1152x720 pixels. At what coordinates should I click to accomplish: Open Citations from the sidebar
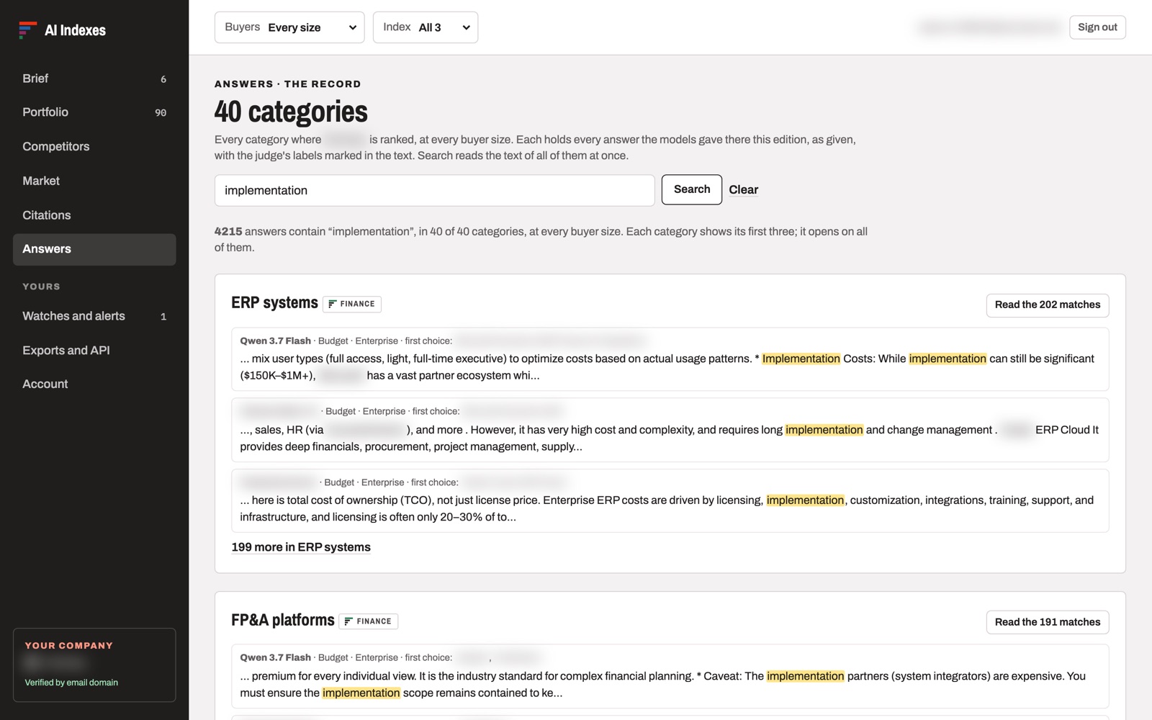coord(94,215)
